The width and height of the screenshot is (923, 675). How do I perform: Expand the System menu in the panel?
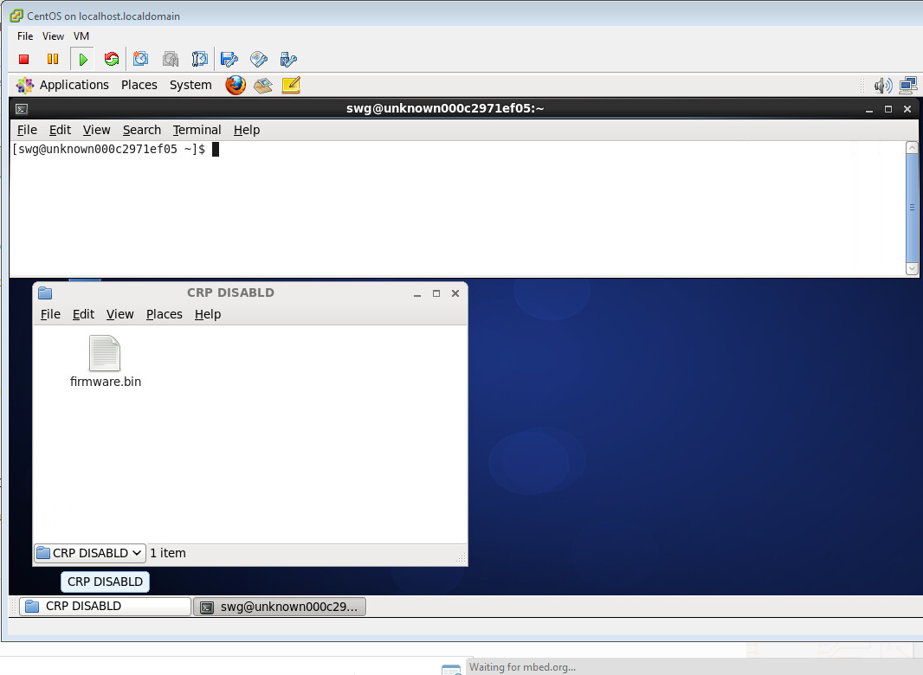[x=190, y=85]
